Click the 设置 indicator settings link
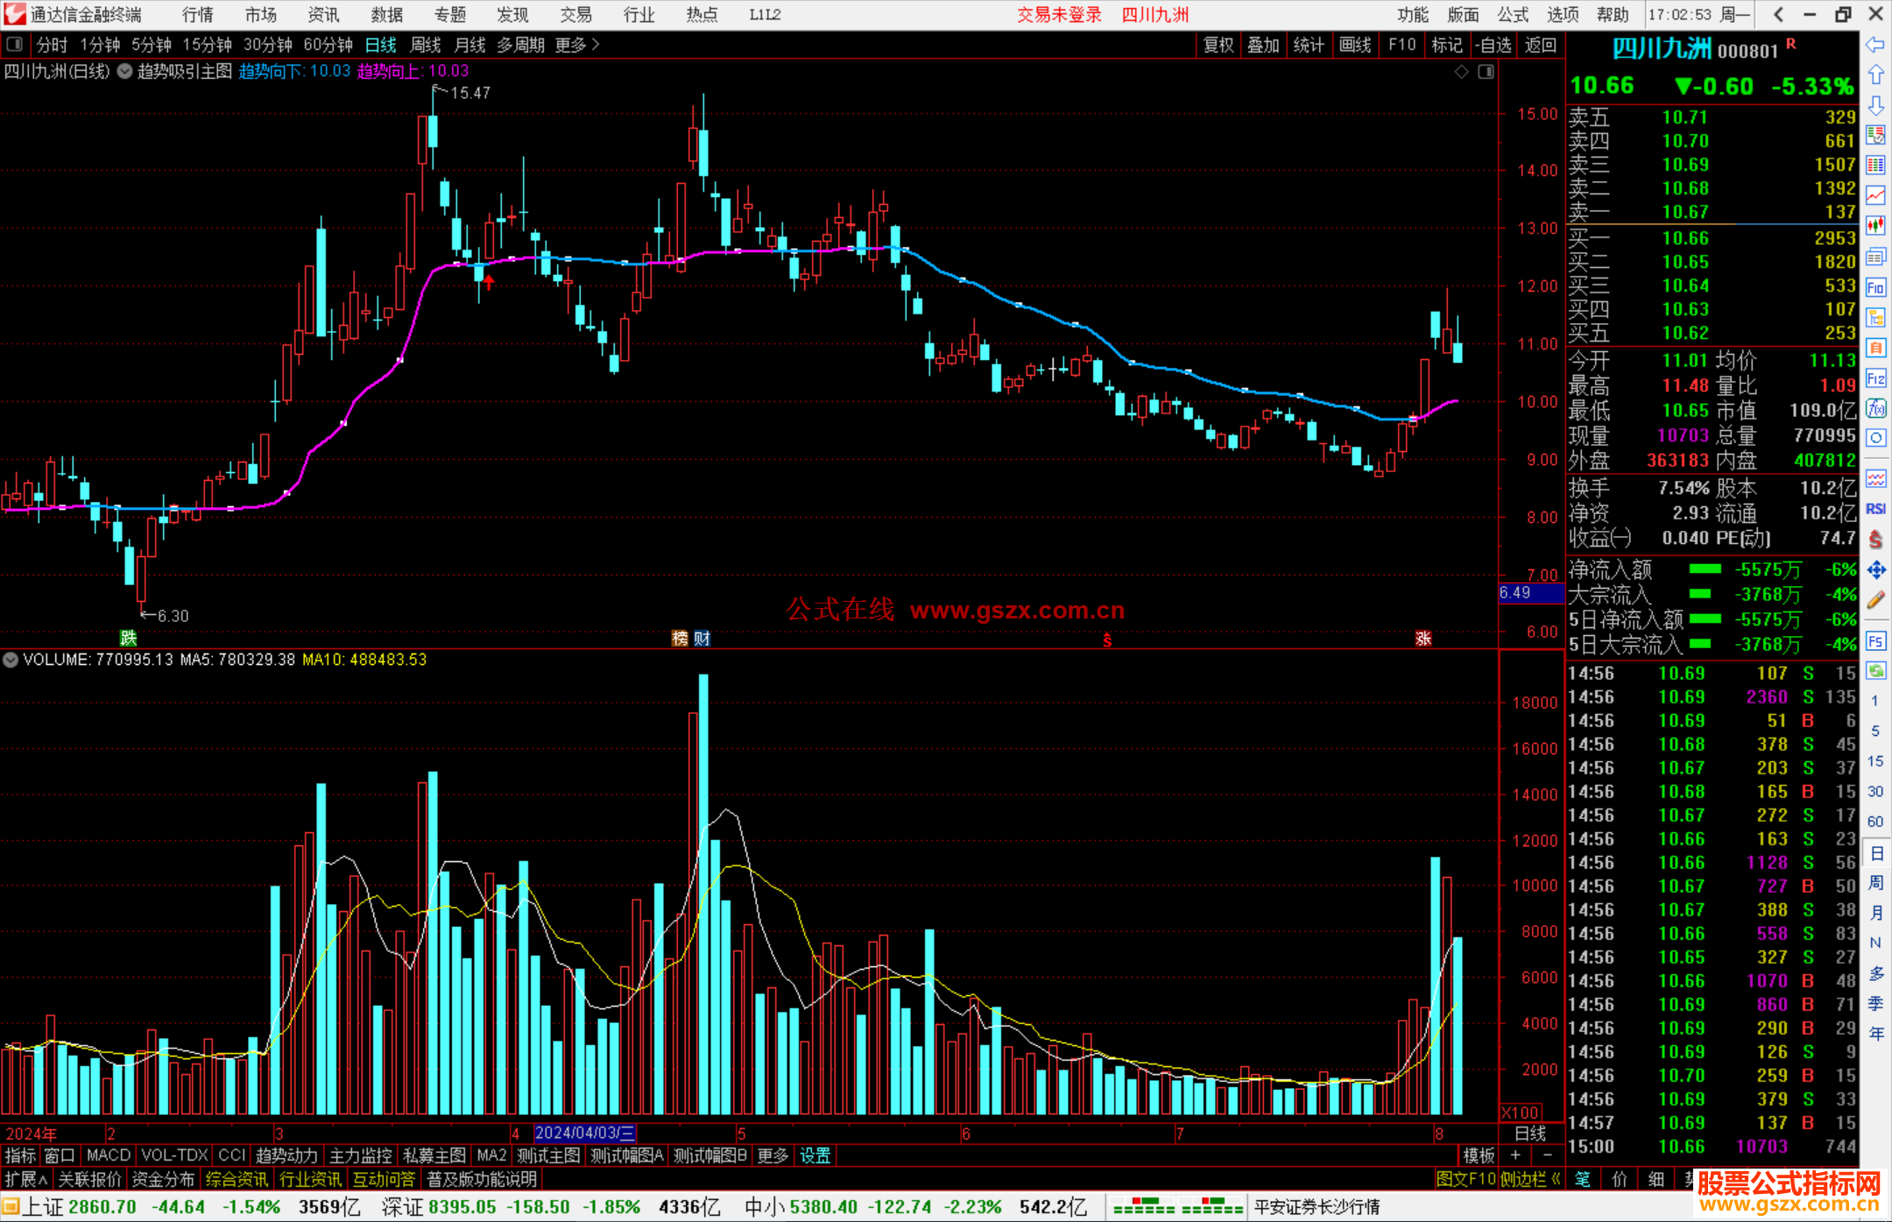1892x1222 pixels. 815,1155
